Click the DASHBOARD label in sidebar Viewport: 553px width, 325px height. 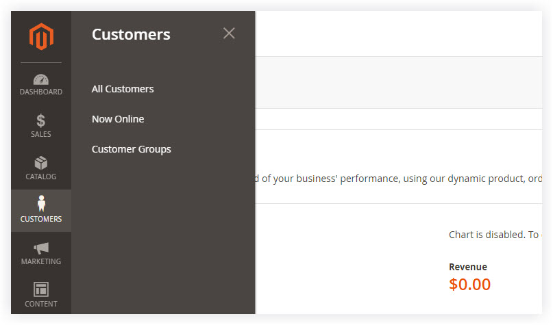coord(41,92)
